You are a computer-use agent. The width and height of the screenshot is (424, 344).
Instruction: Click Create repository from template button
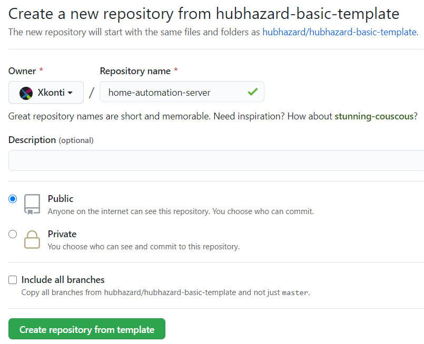click(x=86, y=329)
